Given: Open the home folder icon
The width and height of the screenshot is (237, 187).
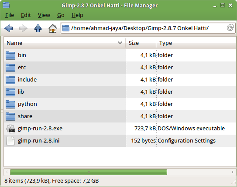Looking at the screenshot, I should (53, 28).
